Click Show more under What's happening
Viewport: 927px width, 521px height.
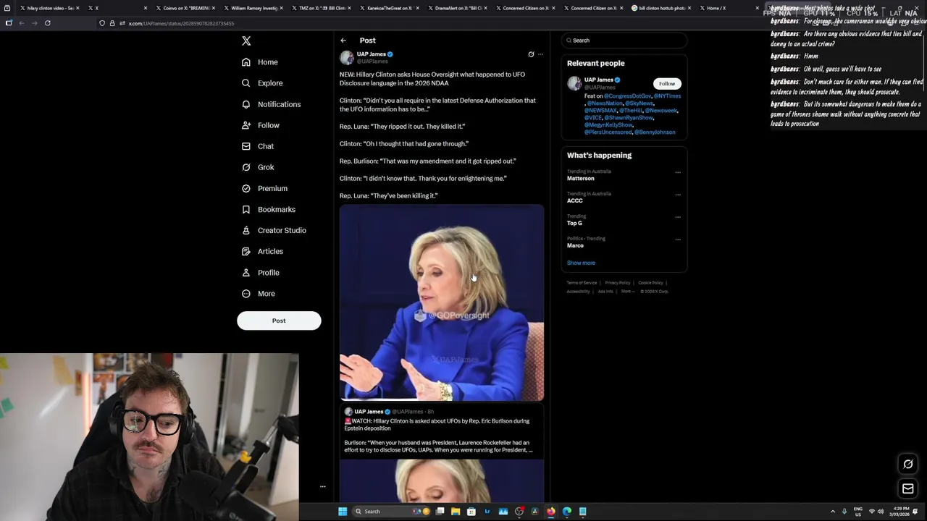coord(581,263)
